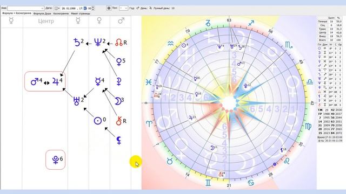346x194 pixels.
Task: Click the Центр column header
Action: (x=46, y=21)
